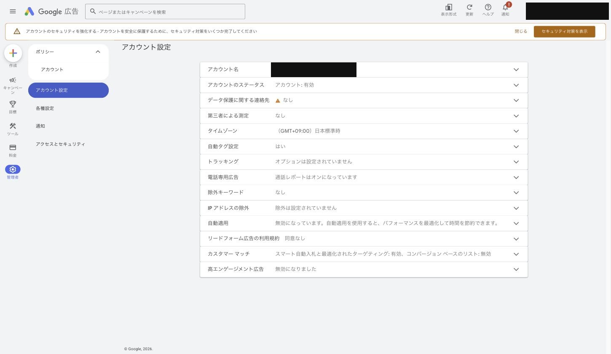The height and width of the screenshot is (354, 611).
Task: Click 除外は設定されていません value
Action: tap(306, 208)
